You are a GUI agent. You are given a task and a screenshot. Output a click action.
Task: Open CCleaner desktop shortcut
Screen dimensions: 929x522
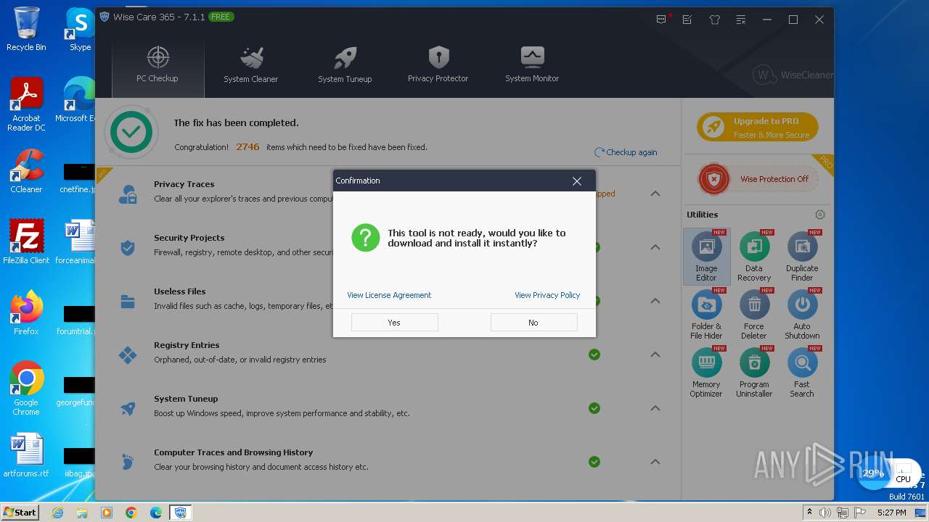26,171
